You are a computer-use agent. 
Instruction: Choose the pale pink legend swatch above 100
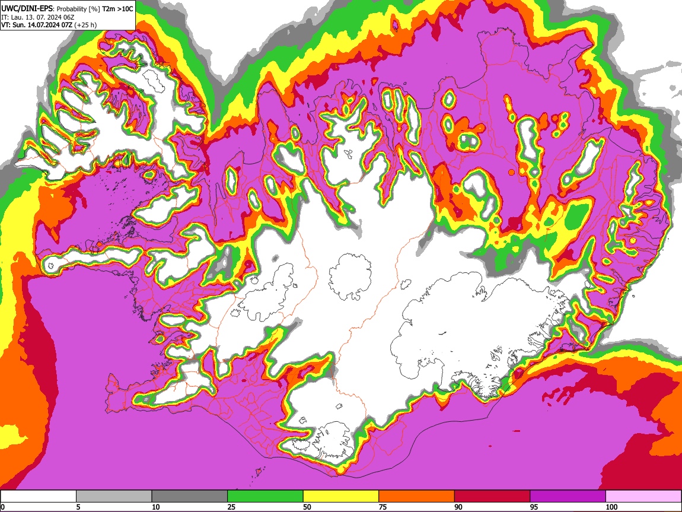coord(643,497)
